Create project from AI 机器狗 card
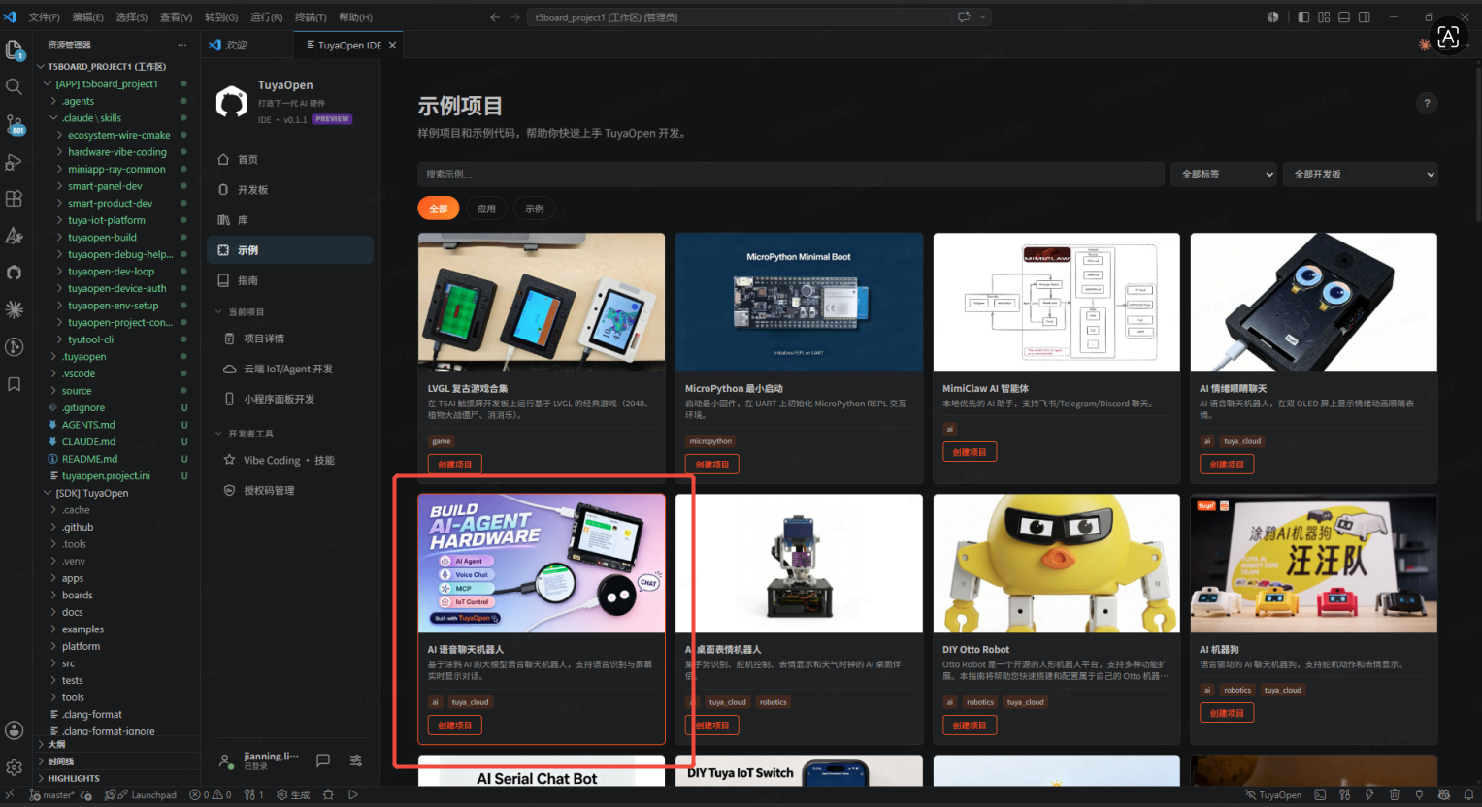Screen dimensions: 1482x807 pos(1227,713)
